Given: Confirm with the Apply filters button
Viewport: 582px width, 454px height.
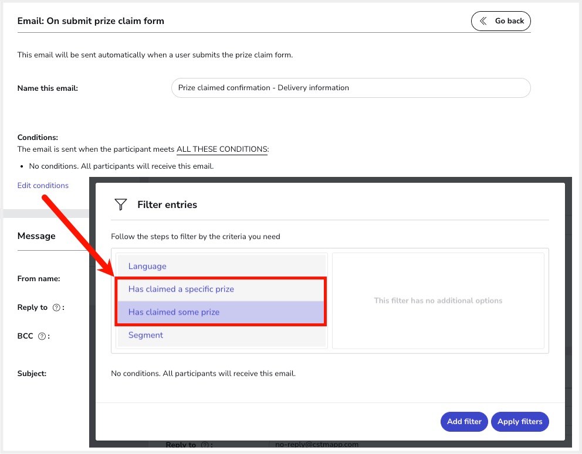Looking at the screenshot, I should pyautogui.click(x=520, y=422).
